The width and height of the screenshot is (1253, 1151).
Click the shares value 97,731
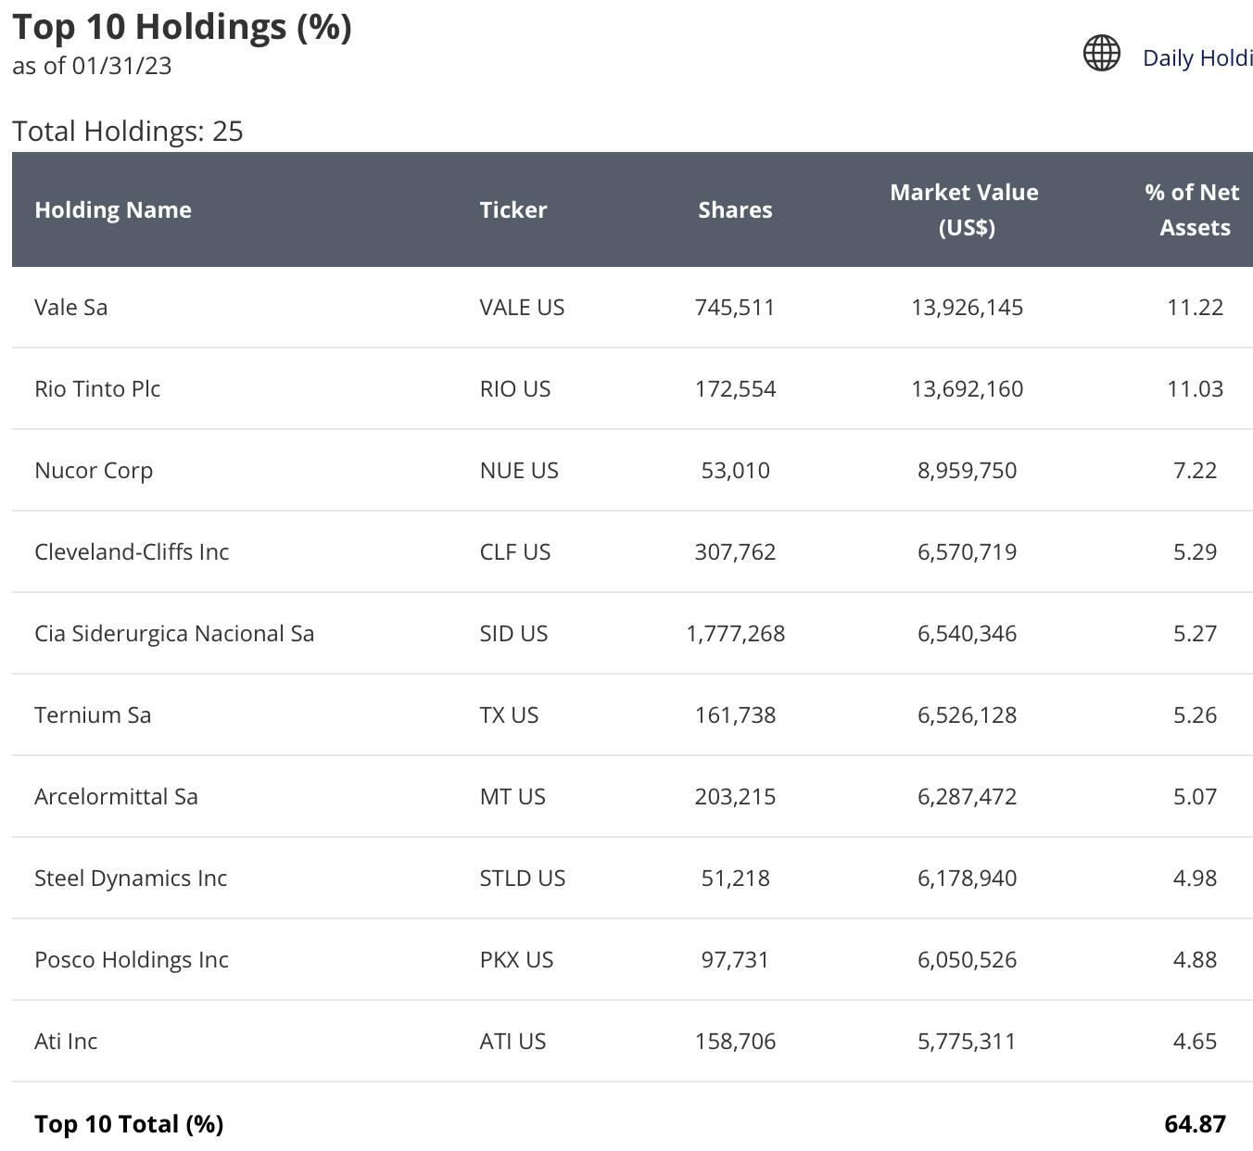[735, 959]
